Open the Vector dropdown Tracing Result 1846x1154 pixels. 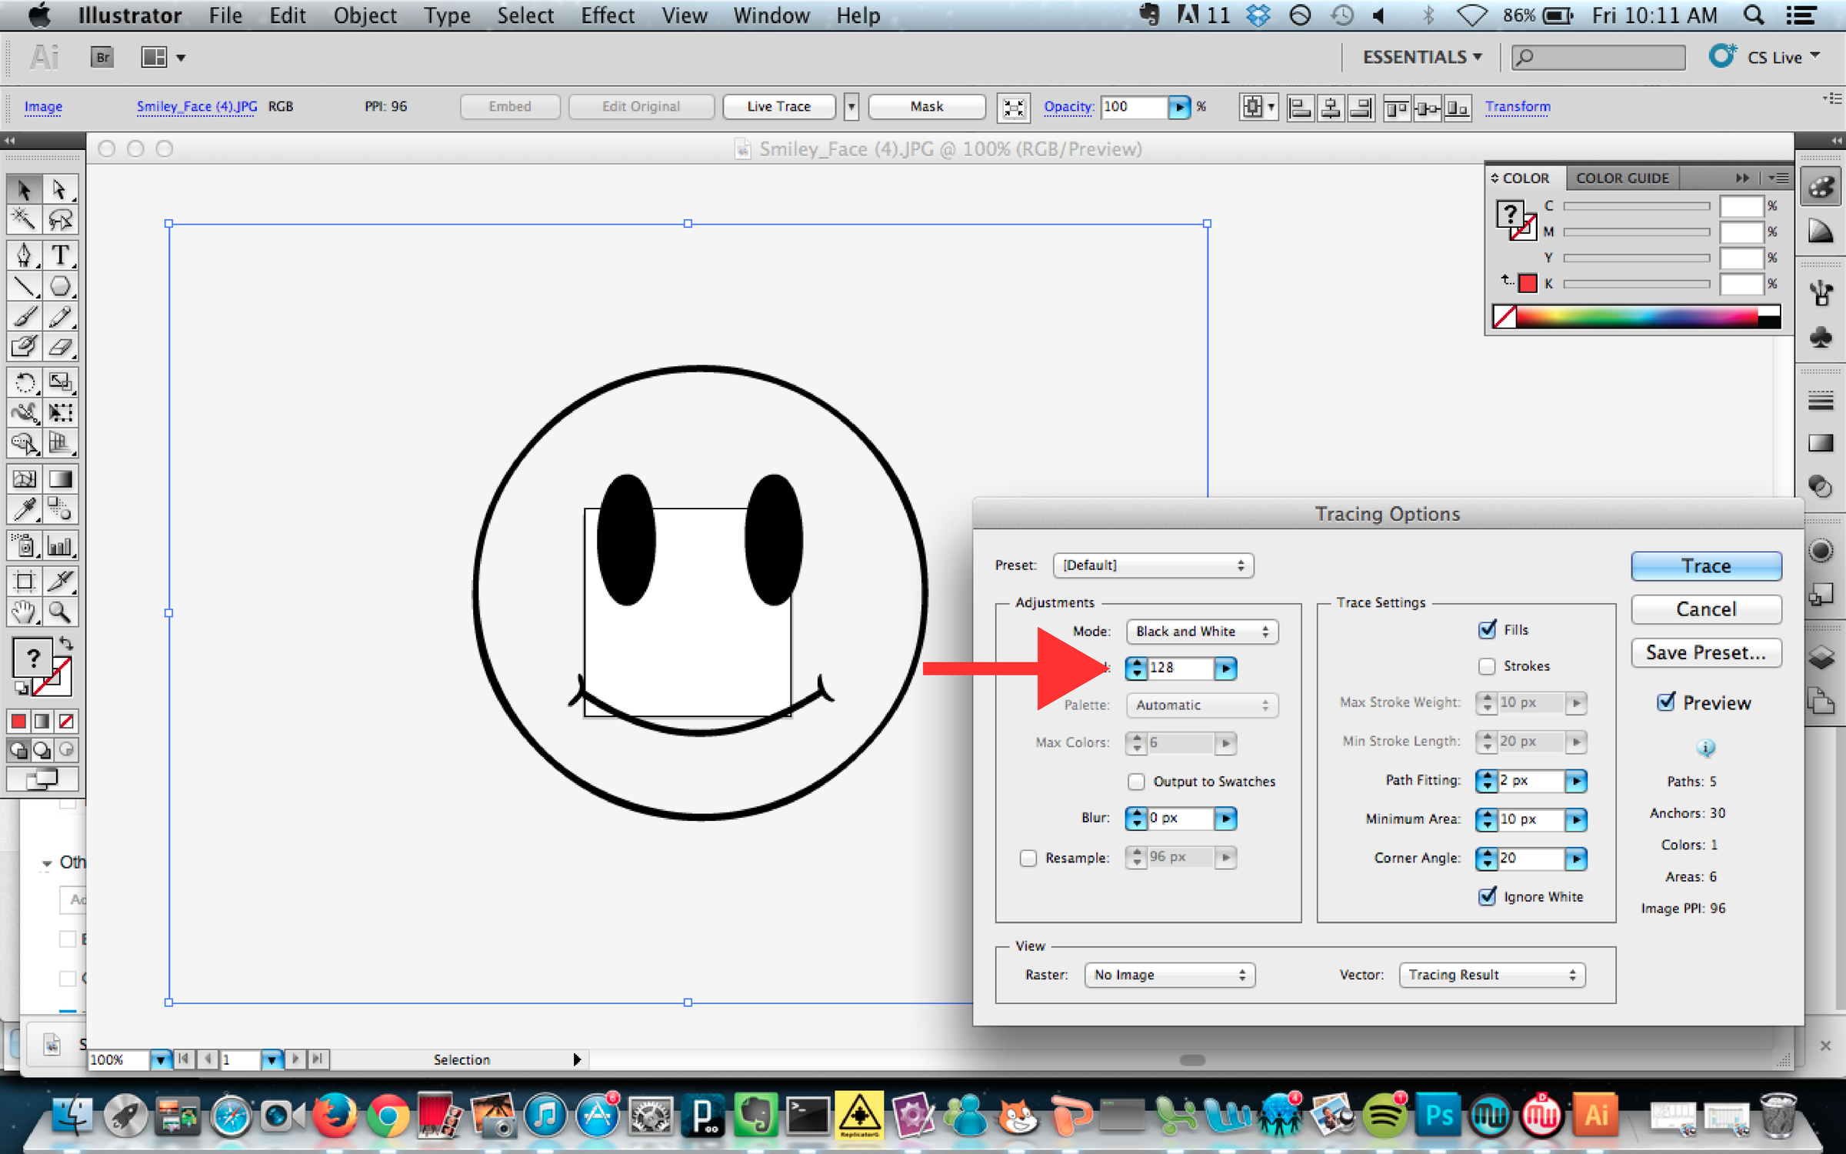pos(1491,975)
